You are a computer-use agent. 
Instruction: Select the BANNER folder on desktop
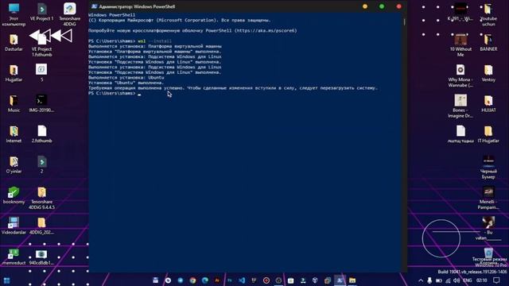488,43
